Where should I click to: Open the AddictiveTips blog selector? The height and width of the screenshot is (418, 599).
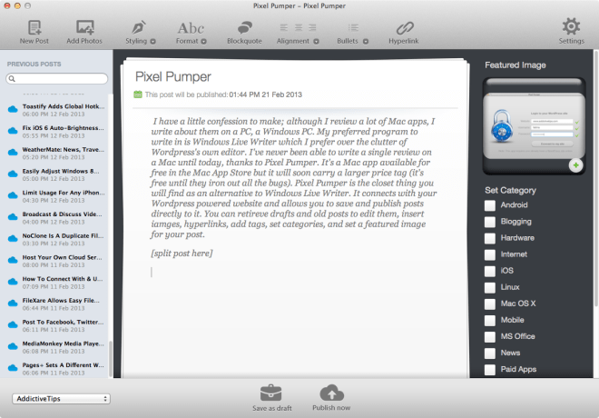(61, 399)
